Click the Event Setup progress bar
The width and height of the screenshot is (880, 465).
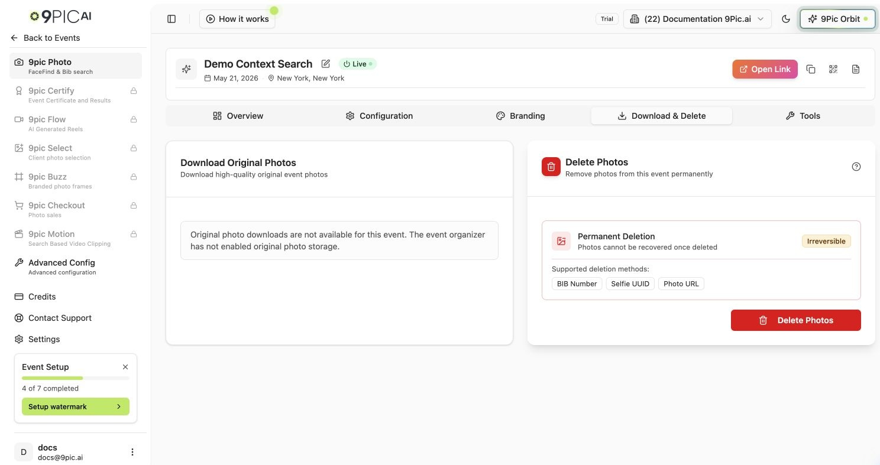click(76, 378)
